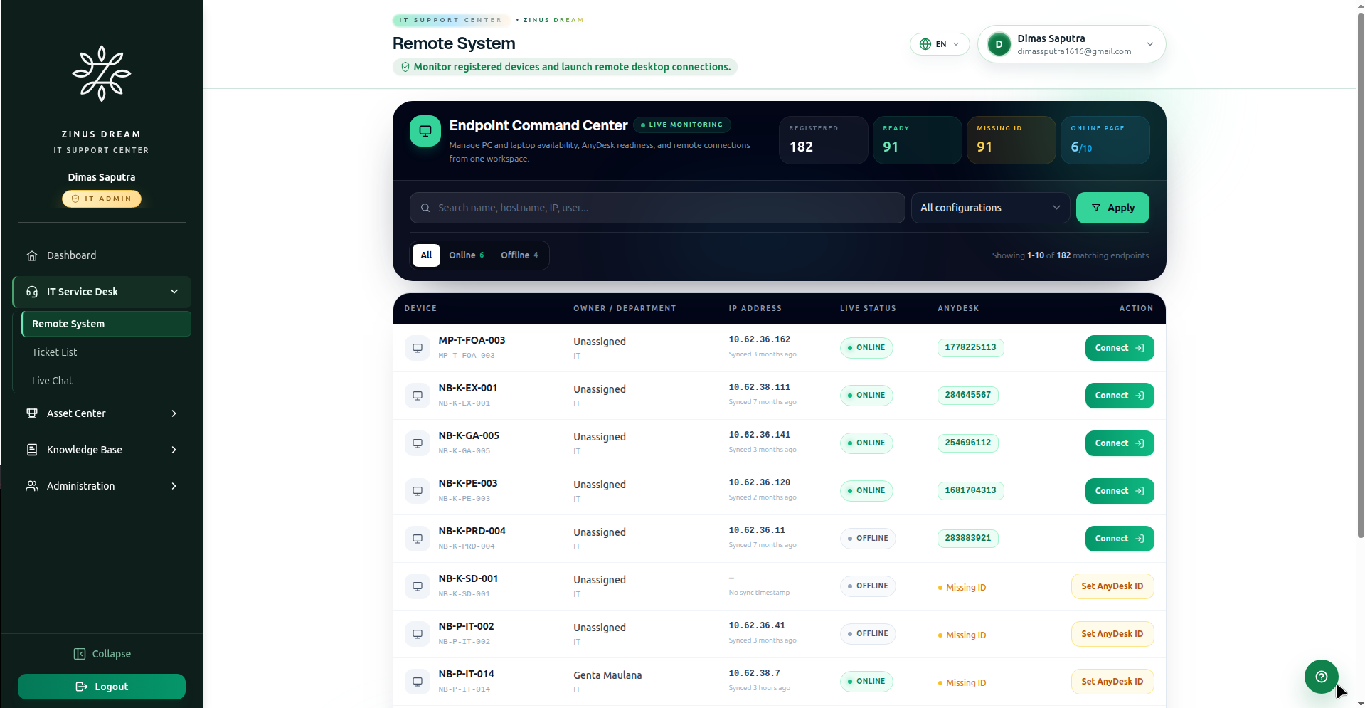Click the shield icon in page subtitle

coord(405,67)
